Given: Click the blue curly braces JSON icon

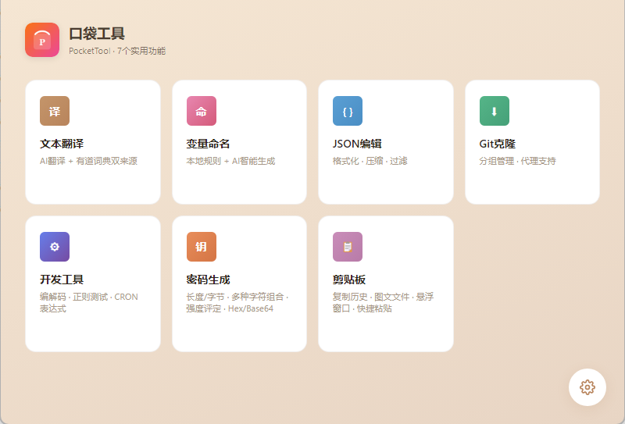Looking at the screenshot, I should click(x=348, y=111).
